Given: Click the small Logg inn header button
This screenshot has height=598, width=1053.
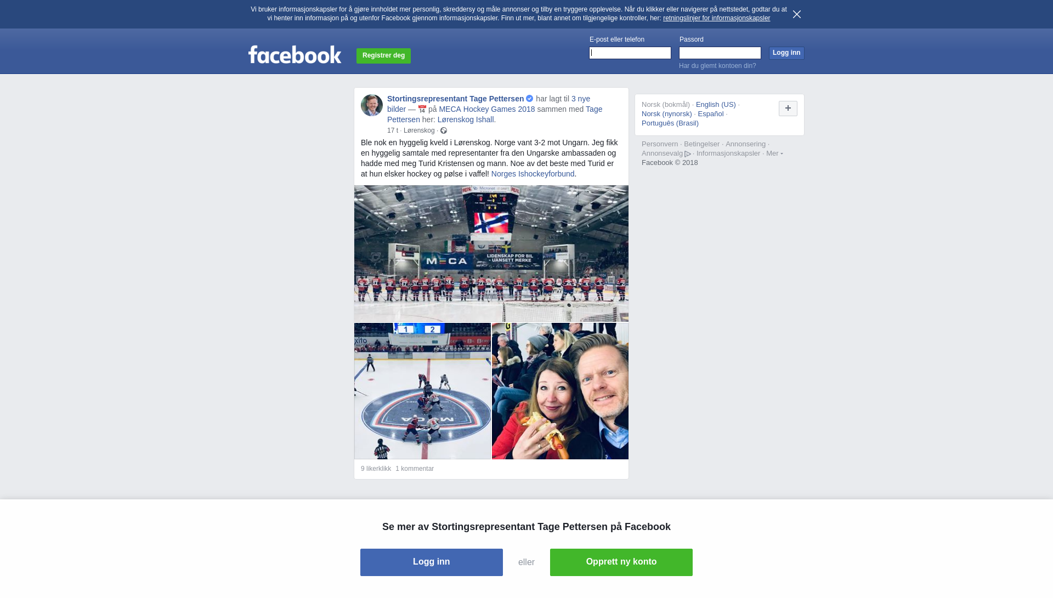Looking at the screenshot, I should (x=786, y=53).
